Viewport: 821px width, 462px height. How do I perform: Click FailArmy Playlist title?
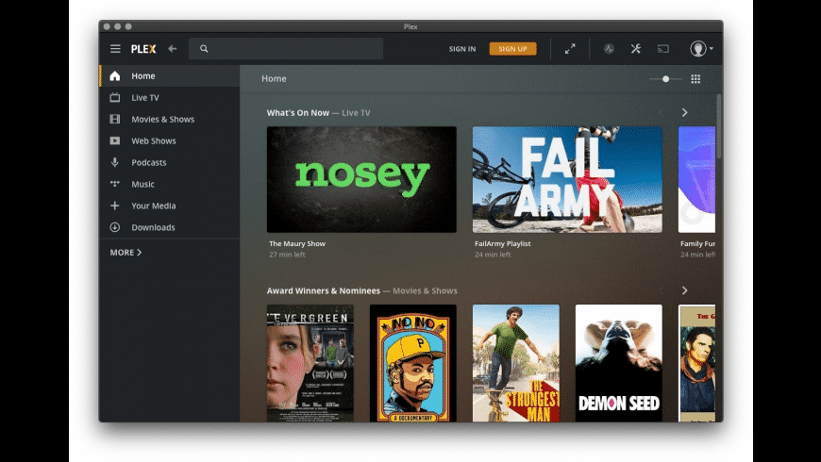[503, 243]
